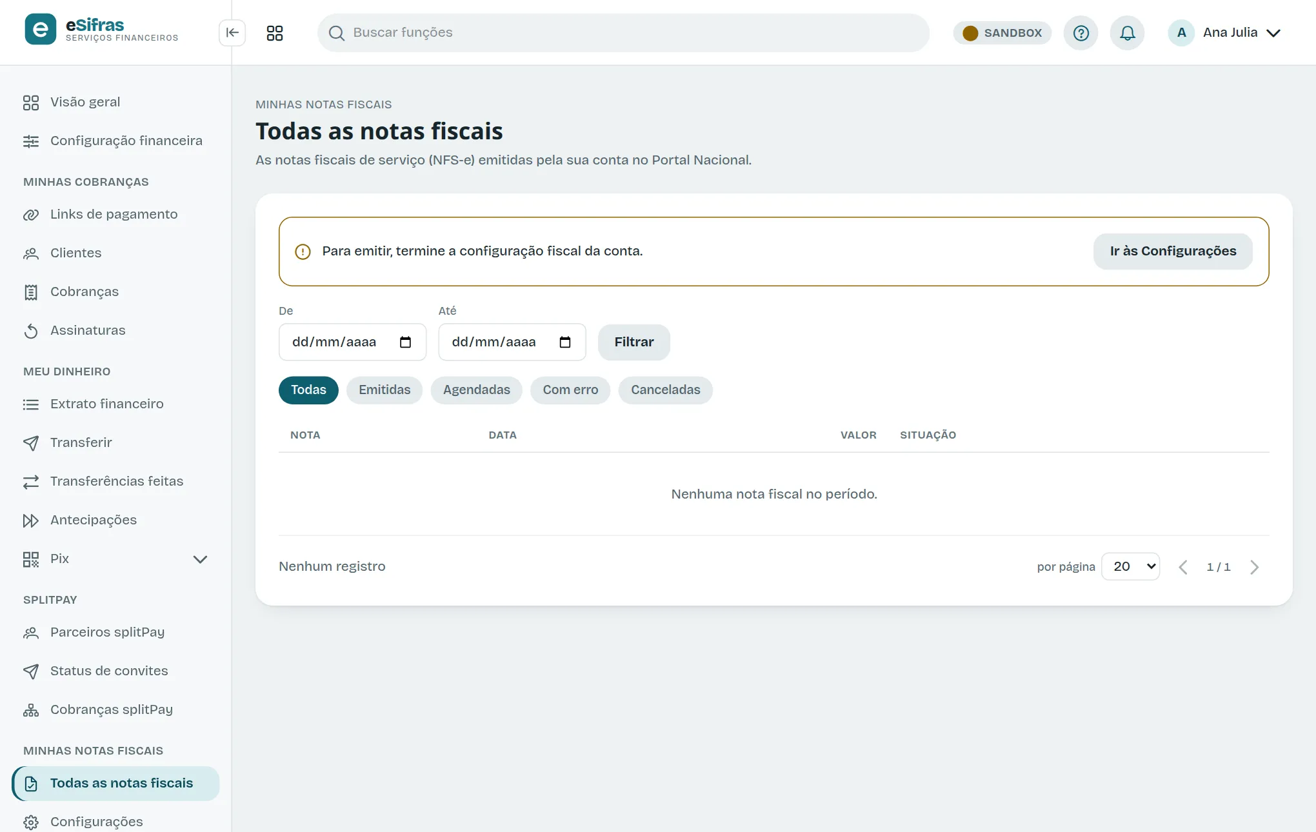Select the Com erro filter tab
Viewport: 1316px width, 832px height.
coord(570,390)
